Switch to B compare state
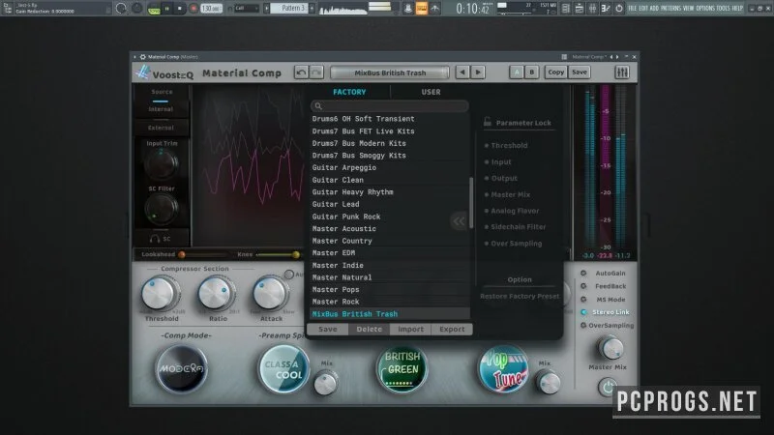The height and width of the screenshot is (435, 774). (x=531, y=72)
